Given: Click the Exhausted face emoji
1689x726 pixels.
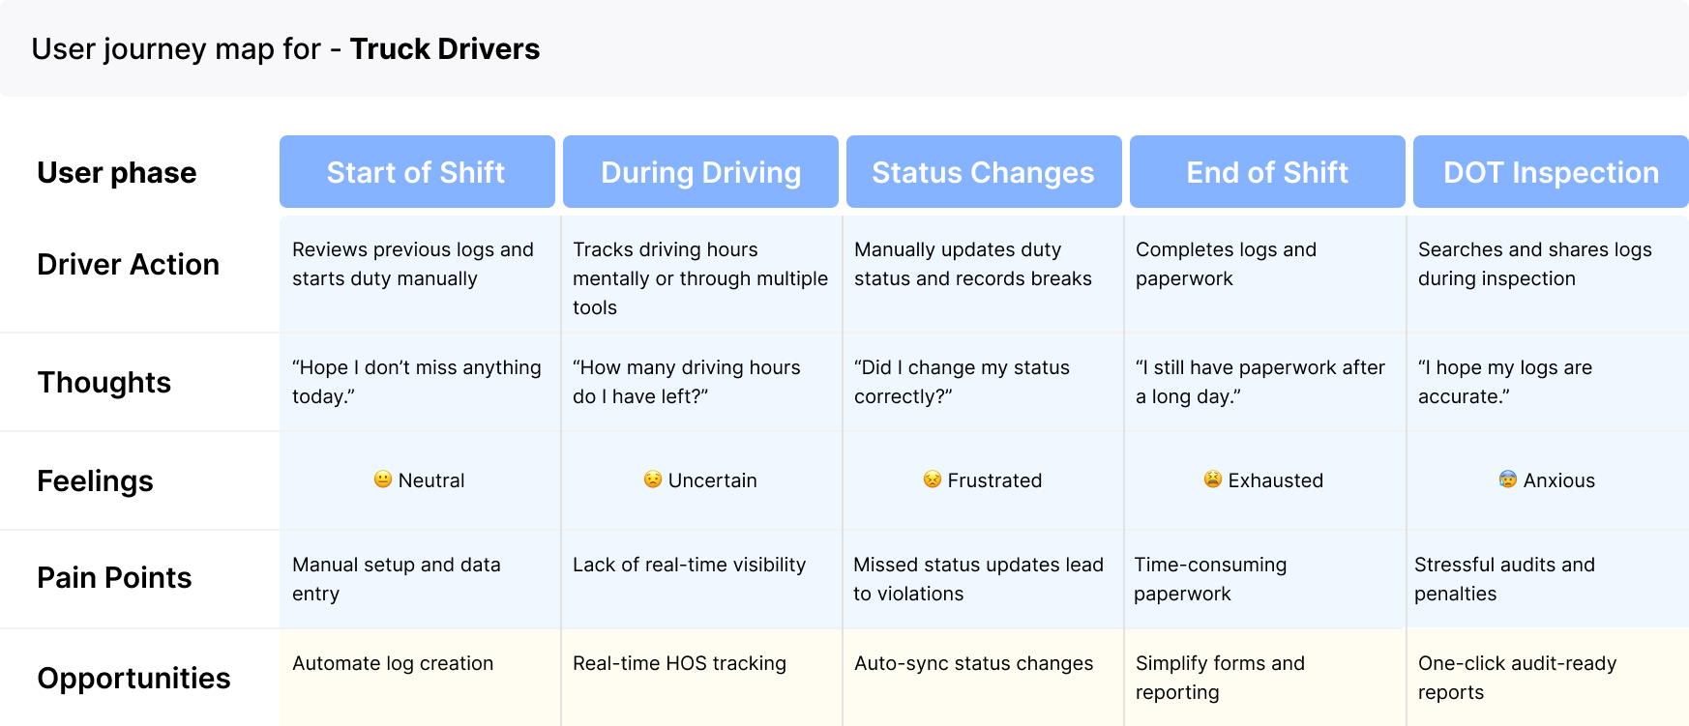Looking at the screenshot, I should (x=1213, y=479).
